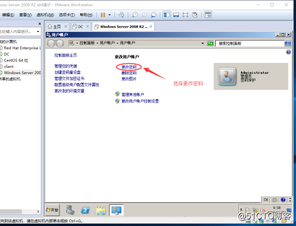Open the pause button dropdown arrow

pyautogui.click(x=110, y=15)
